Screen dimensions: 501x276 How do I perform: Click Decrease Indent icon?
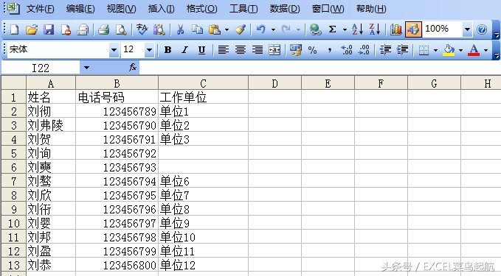385,50
